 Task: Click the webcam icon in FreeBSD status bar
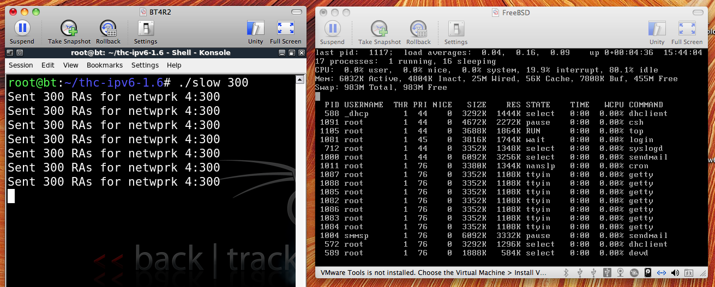click(x=621, y=272)
